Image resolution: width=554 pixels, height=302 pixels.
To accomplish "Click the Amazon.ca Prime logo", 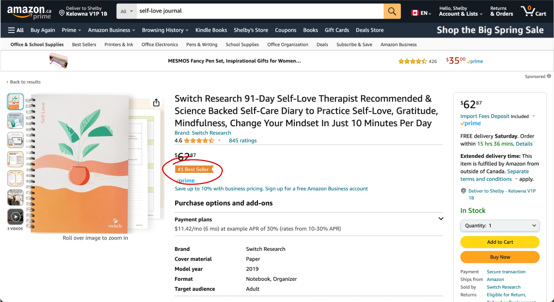I will (29, 11).
